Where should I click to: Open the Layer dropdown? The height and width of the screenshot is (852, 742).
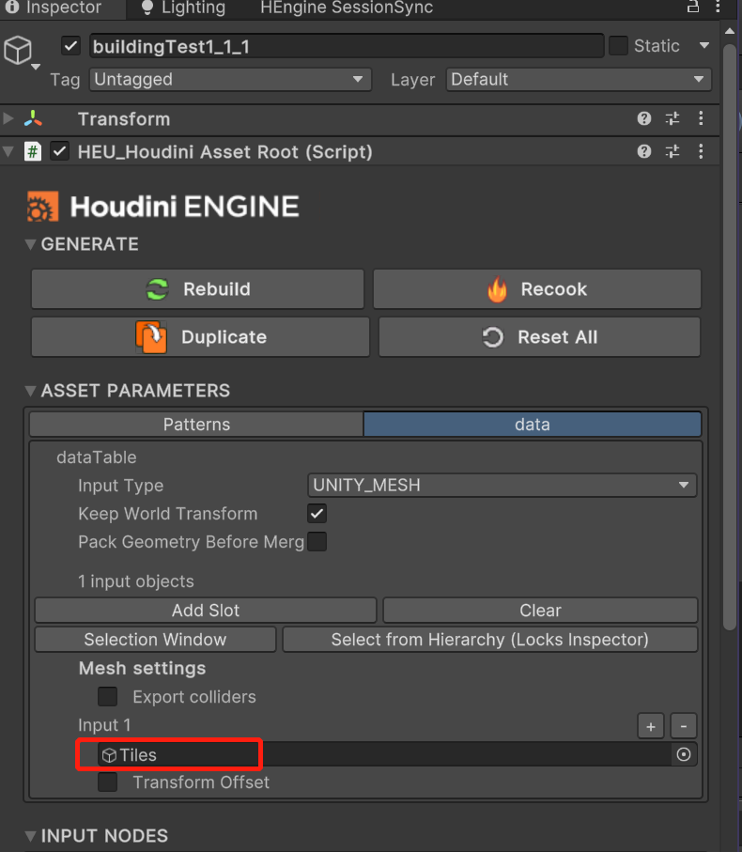[579, 79]
